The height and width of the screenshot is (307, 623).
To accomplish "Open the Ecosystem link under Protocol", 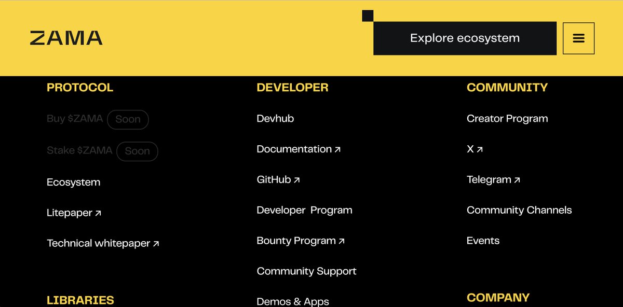I will coord(73,182).
